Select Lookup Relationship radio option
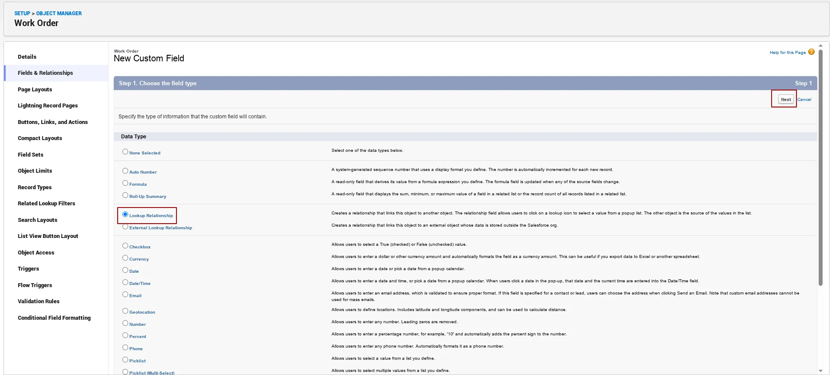 point(125,214)
